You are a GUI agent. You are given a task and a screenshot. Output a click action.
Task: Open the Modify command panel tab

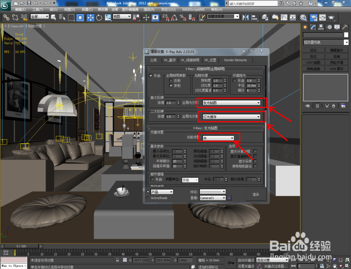click(313, 27)
